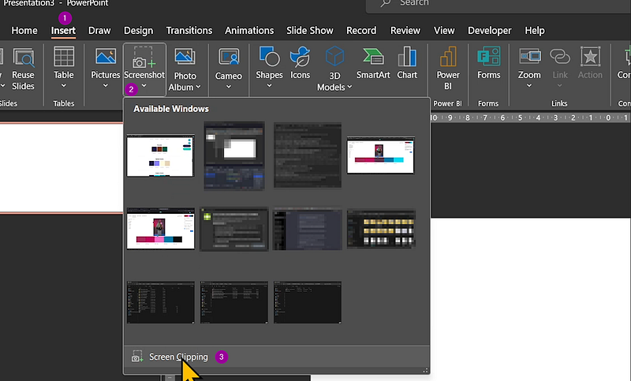Click the Power BI icon
The width and height of the screenshot is (631, 381).
448,56
